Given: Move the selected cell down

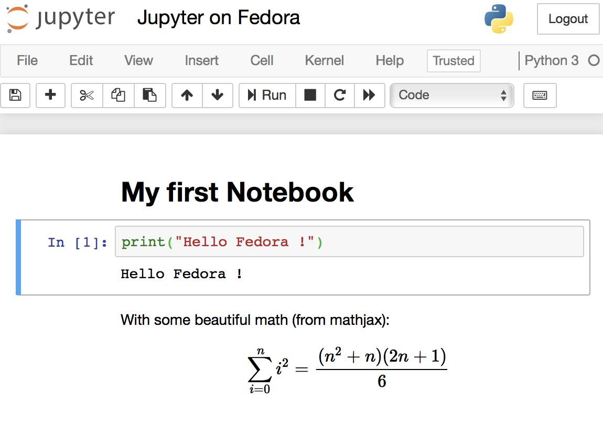Looking at the screenshot, I should pyautogui.click(x=217, y=96).
